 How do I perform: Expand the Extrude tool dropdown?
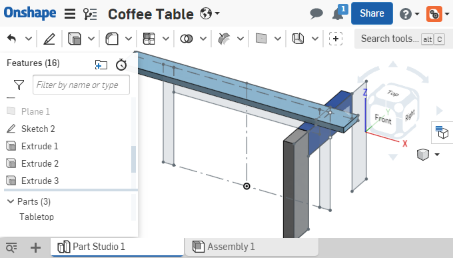(91, 39)
